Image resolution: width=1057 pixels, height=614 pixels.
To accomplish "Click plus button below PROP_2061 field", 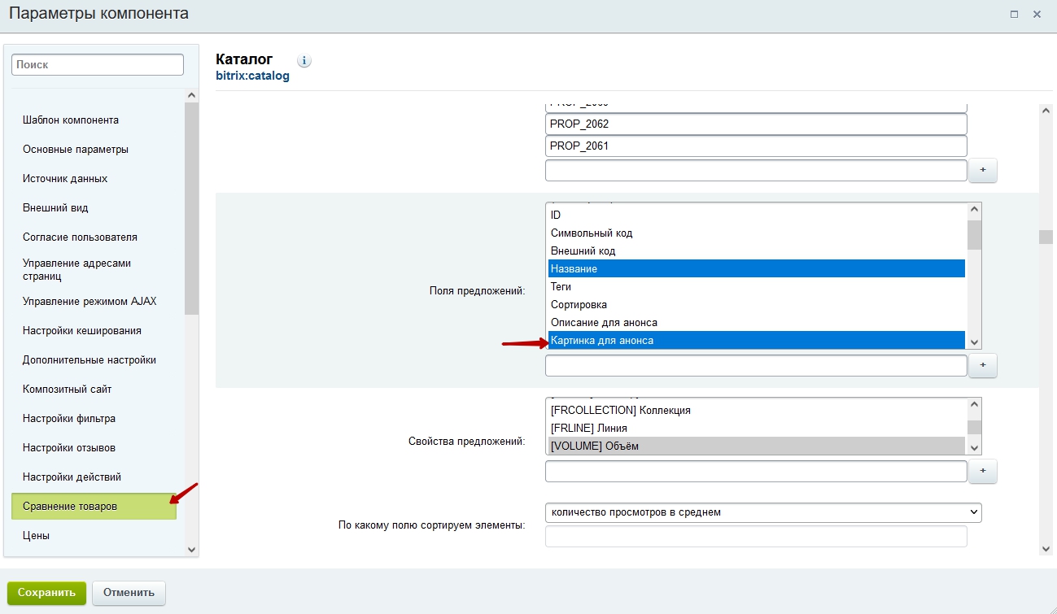I will coord(982,171).
